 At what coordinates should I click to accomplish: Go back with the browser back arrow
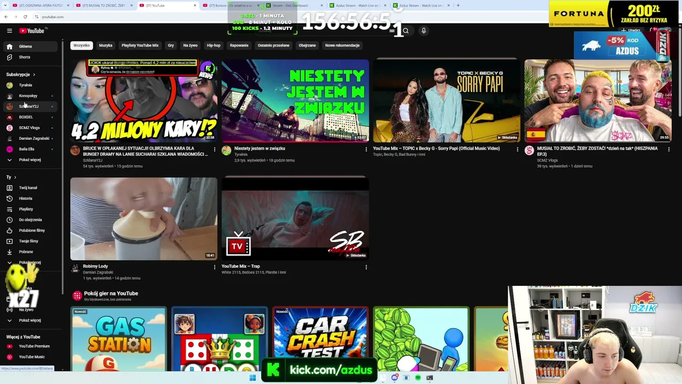point(6,17)
